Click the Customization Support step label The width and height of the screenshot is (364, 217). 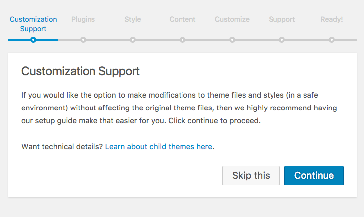[33, 24]
